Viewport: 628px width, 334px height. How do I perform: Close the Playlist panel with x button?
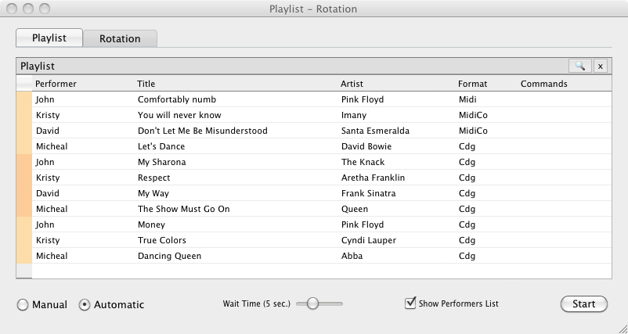pyautogui.click(x=600, y=66)
